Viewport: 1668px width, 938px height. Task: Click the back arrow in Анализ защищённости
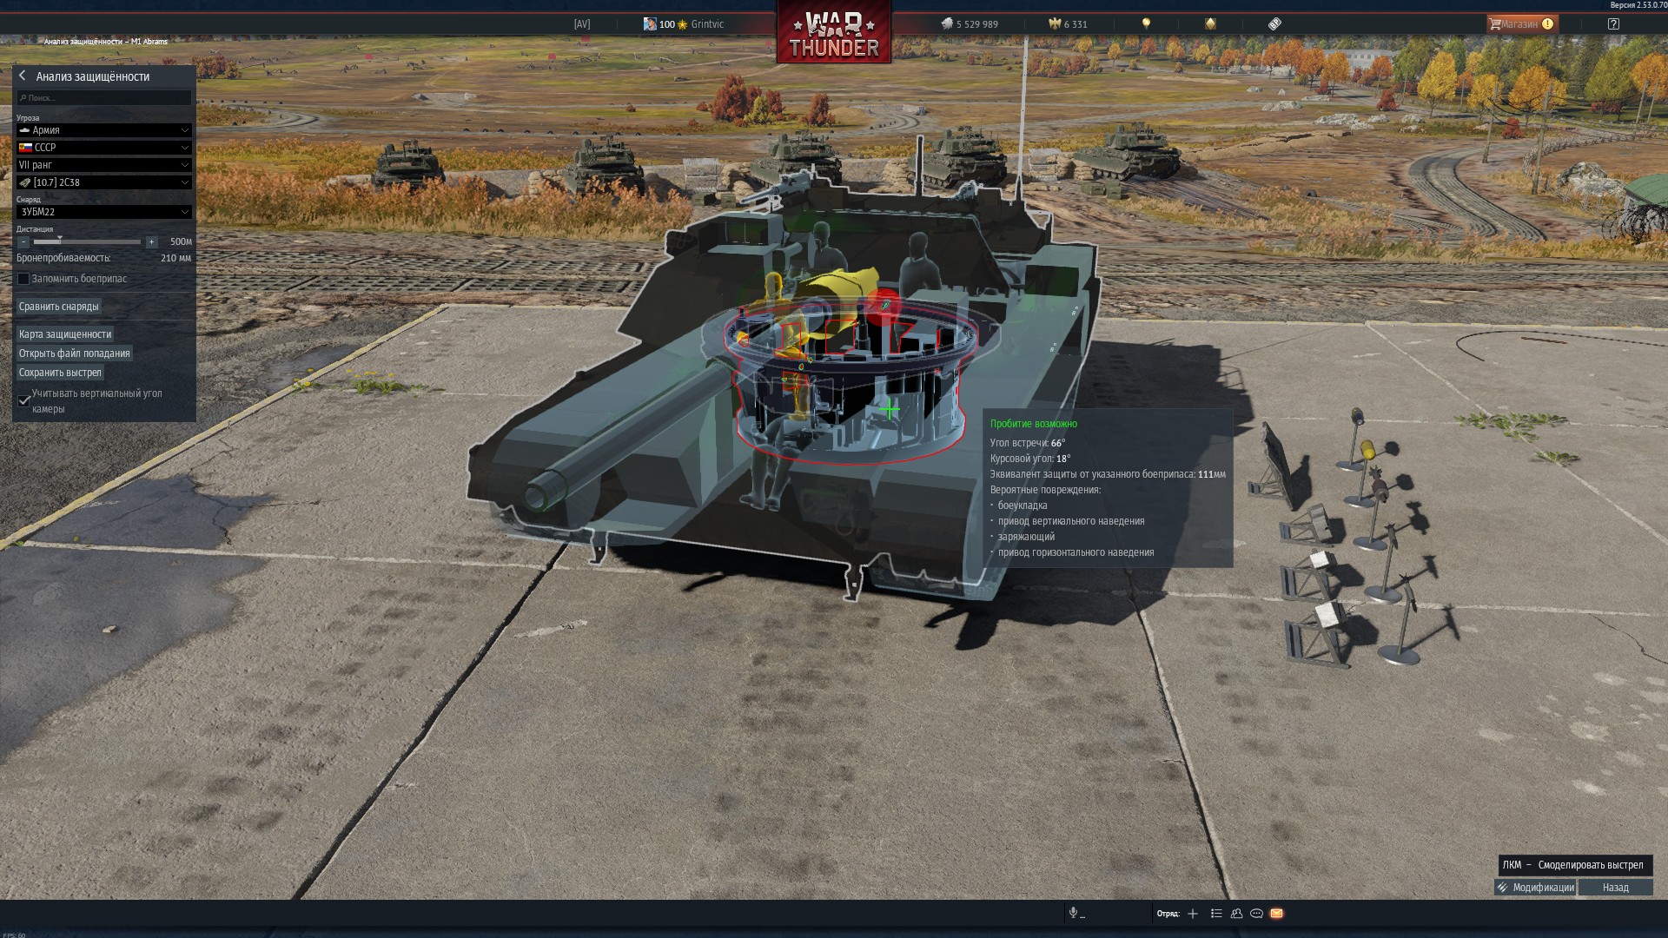pos(23,76)
